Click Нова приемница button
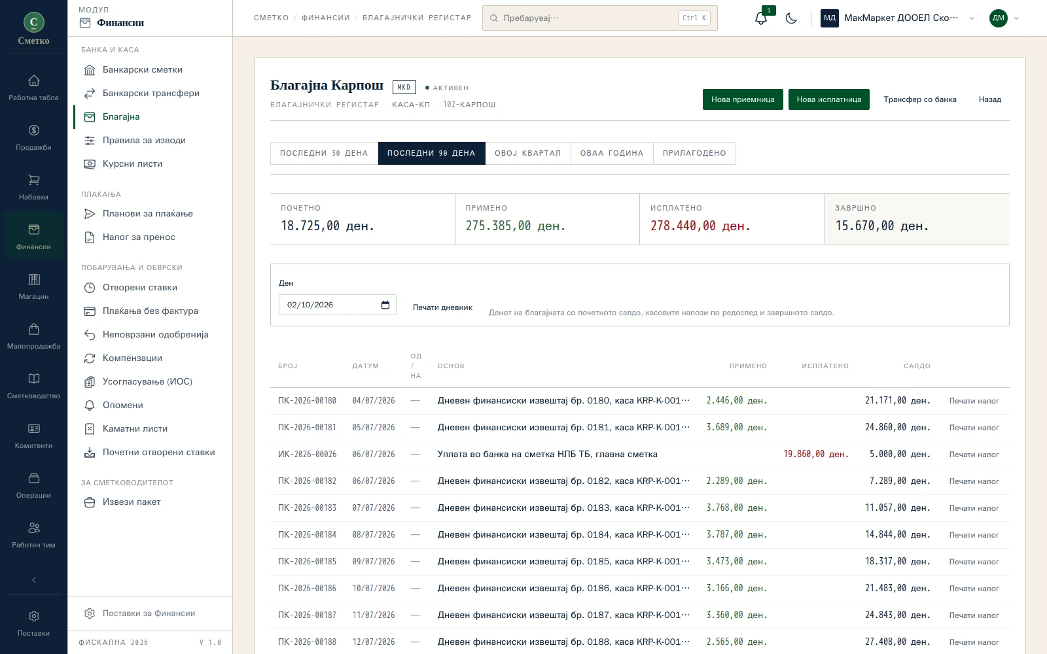Viewport: 1047px width, 654px height. tap(743, 99)
